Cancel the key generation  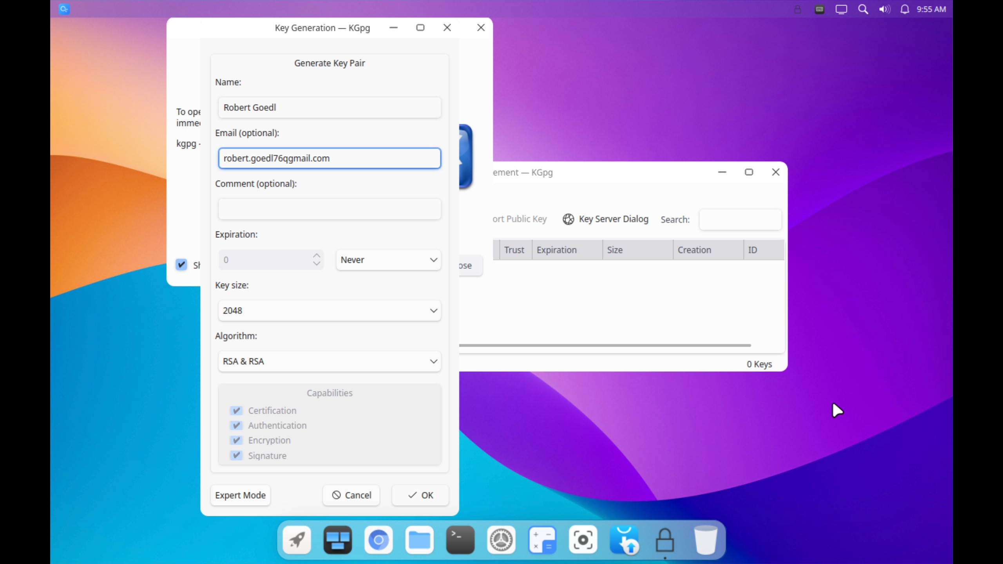click(x=351, y=495)
